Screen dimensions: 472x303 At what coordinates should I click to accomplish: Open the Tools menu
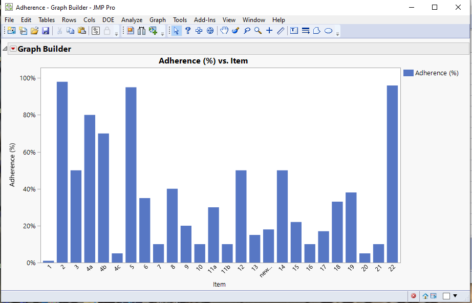pyautogui.click(x=180, y=20)
